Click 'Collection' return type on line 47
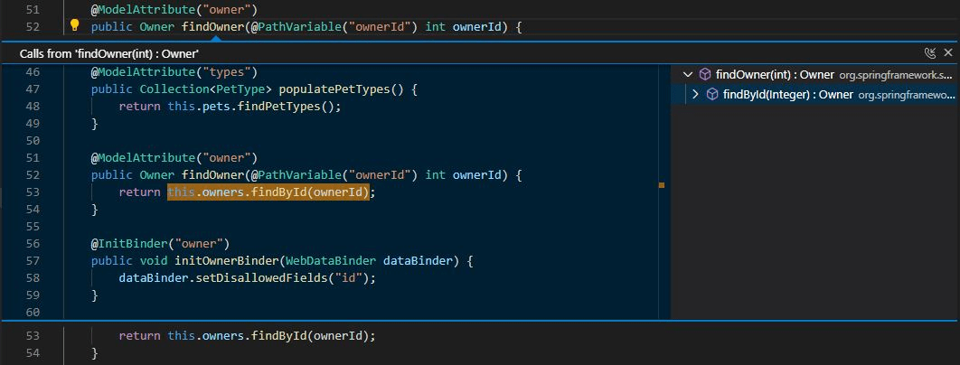 (174, 89)
